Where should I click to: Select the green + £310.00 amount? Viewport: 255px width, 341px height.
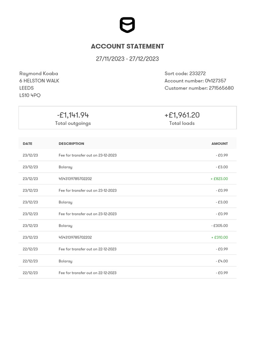(219, 237)
